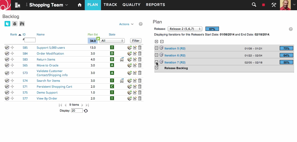Switch to the QUALITY tab
This screenshot has height=142, width=297.
131,5
